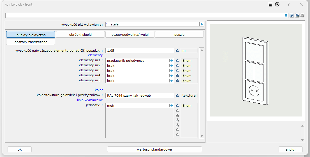This screenshot has width=310, height=157.
Task: Click the gray stacked windows icon
Action: point(302,15)
